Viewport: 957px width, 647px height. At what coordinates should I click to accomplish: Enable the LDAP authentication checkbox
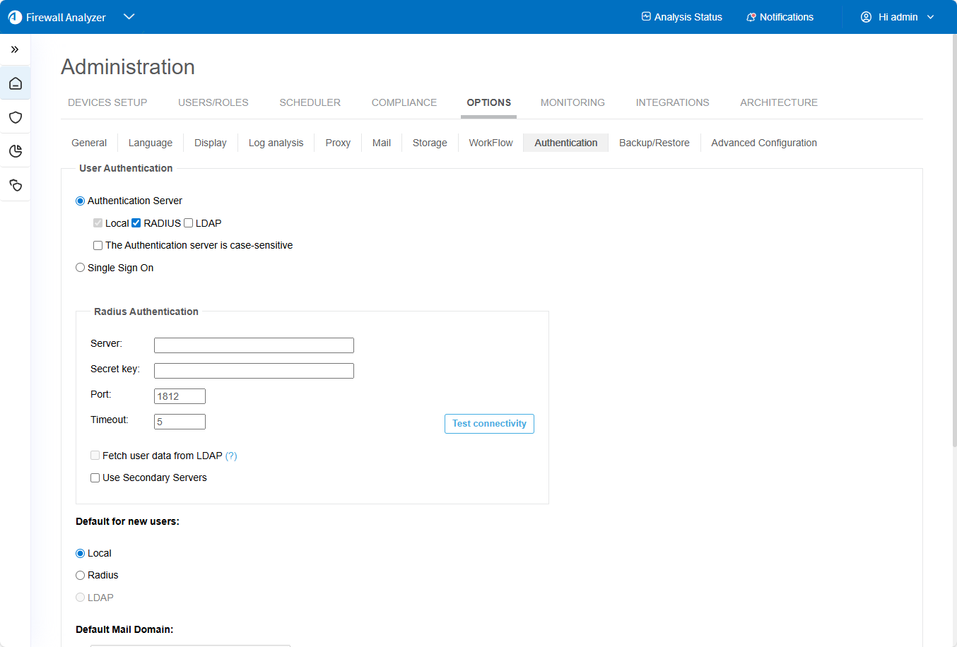[189, 223]
